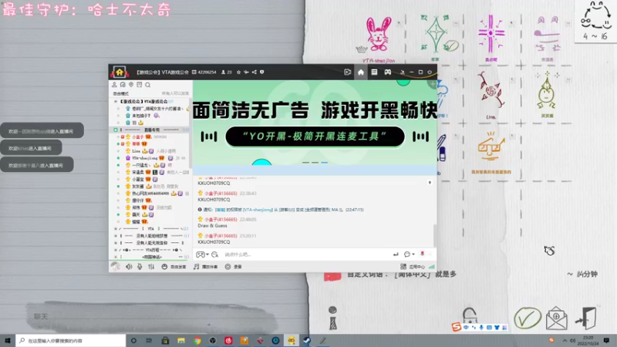
Task: Click the red rose avatar labeled Lina
Action: click(491, 90)
